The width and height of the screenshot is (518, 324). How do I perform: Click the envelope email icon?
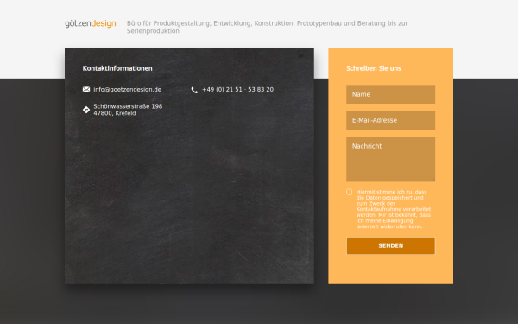coord(86,89)
